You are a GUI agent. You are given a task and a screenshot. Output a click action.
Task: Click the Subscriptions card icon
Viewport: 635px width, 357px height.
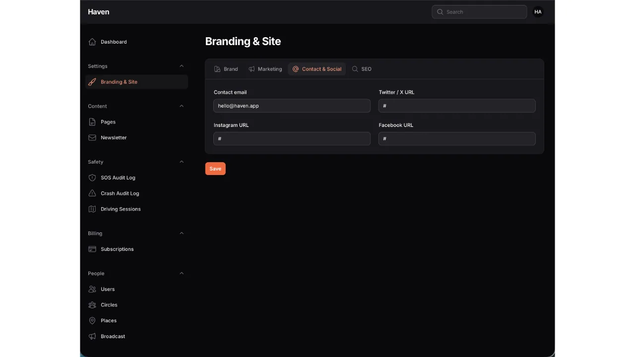coord(92,249)
